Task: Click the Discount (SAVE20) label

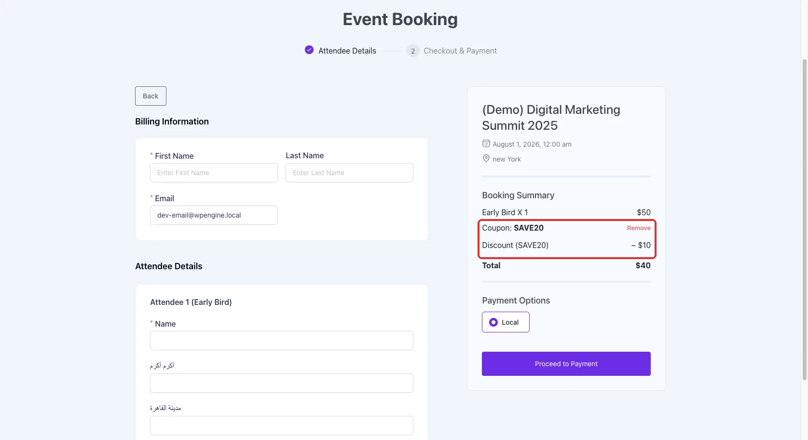Action: click(x=515, y=245)
